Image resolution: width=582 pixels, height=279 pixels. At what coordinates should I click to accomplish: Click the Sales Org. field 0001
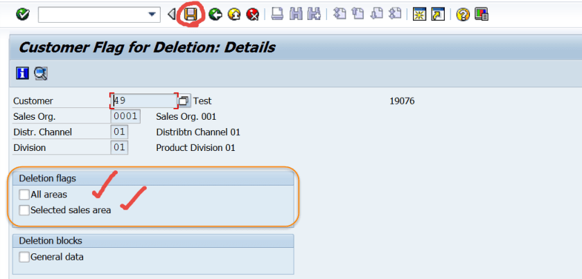click(x=125, y=116)
